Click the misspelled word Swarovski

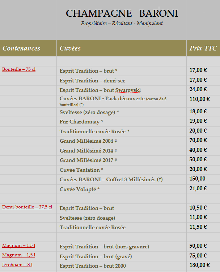click(128, 90)
